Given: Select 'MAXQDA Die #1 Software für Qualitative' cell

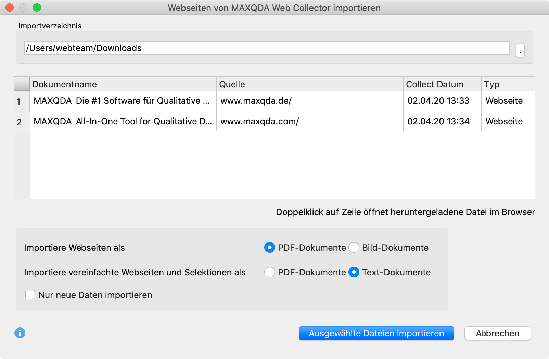Looking at the screenshot, I should tap(123, 101).
